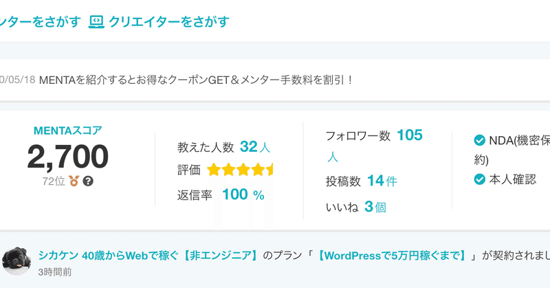Image resolution: width=550 pixels, height=288 pixels.
Task: Click the 教えた人数 32人 value
Action: [x=255, y=147]
